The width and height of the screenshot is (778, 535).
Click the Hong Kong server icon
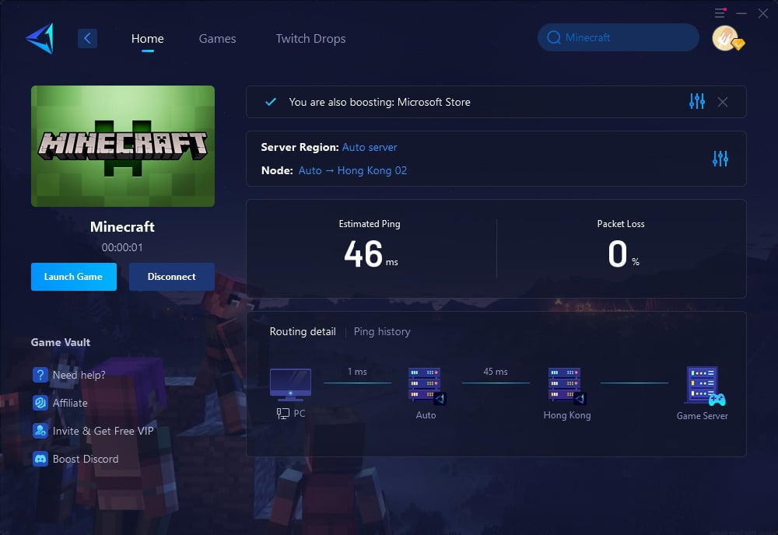point(566,385)
